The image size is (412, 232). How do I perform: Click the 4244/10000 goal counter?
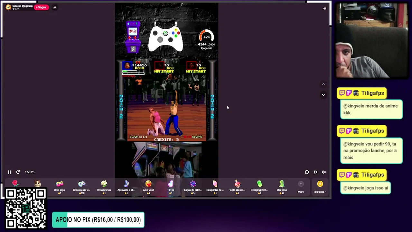tap(206, 44)
